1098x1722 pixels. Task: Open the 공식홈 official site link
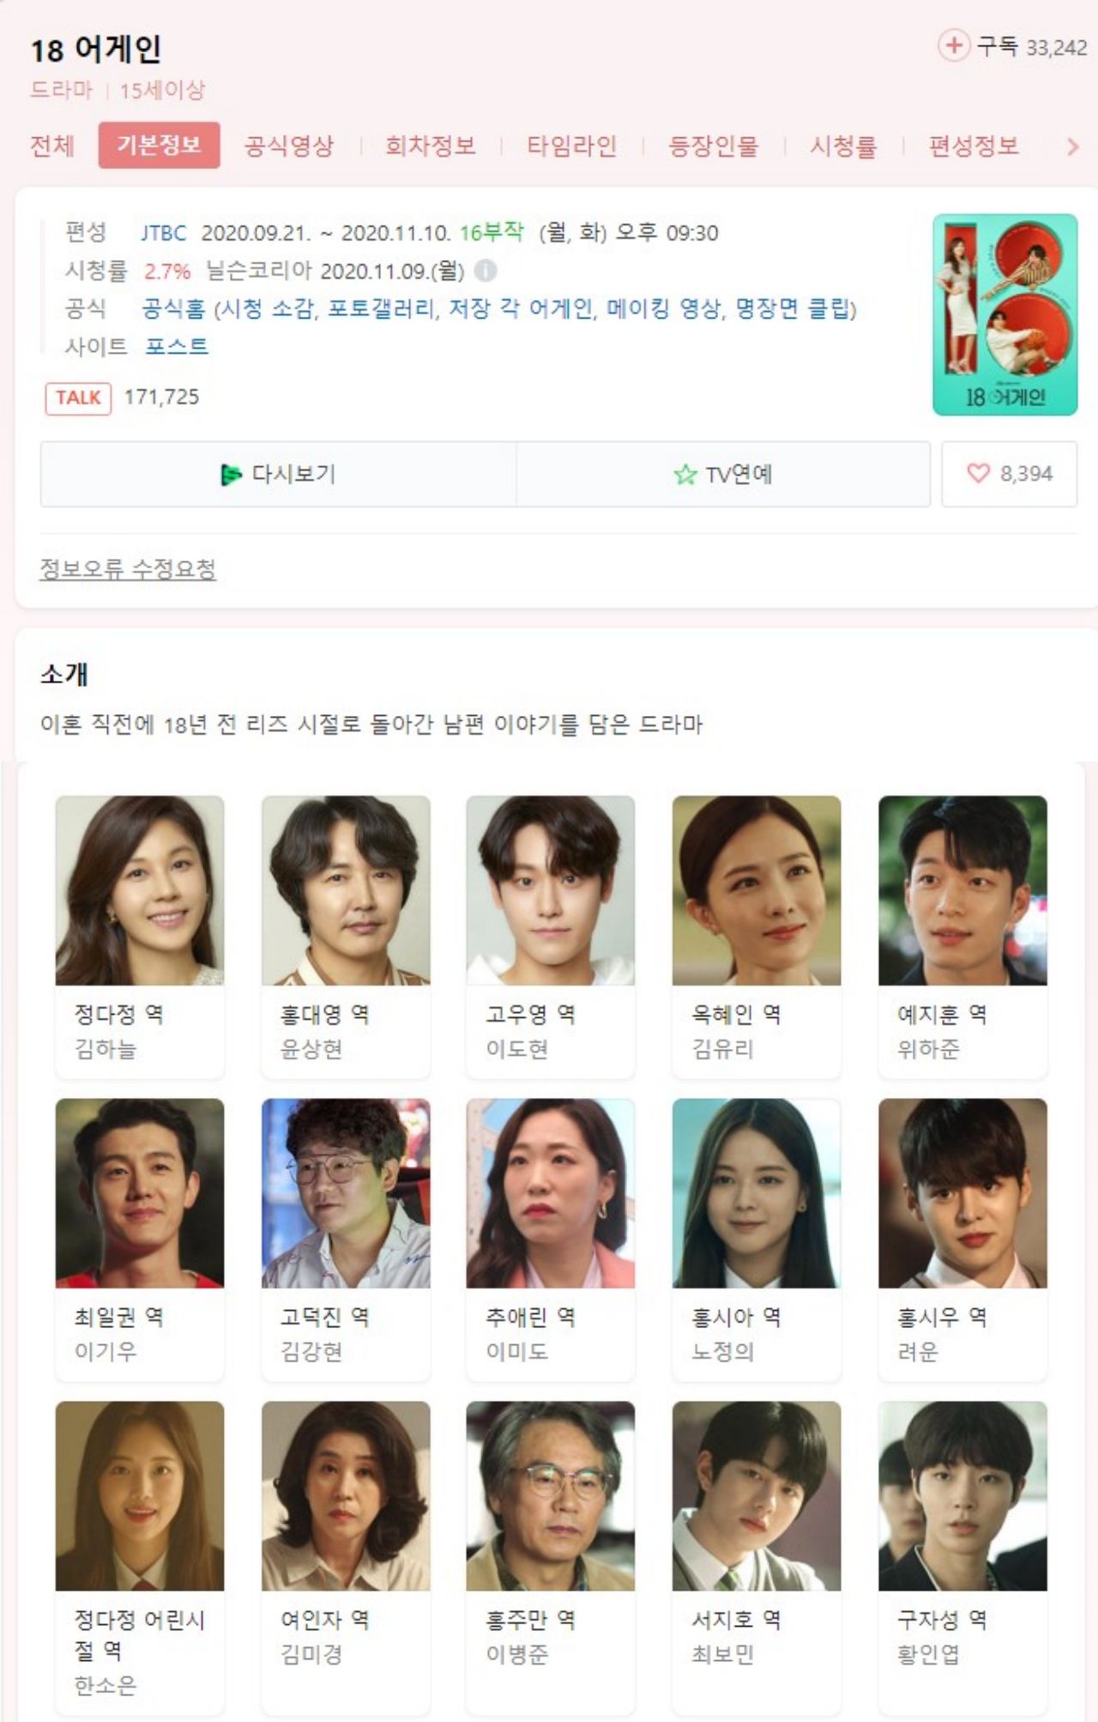(x=174, y=308)
